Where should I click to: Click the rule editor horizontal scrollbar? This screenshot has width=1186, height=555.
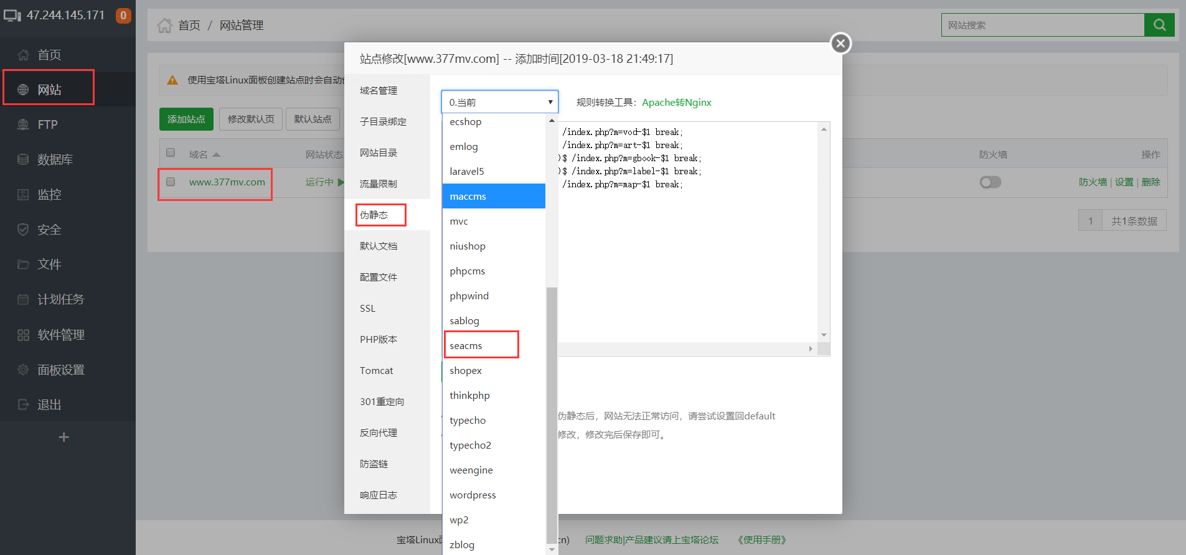pyautogui.click(x=687, y=348)
